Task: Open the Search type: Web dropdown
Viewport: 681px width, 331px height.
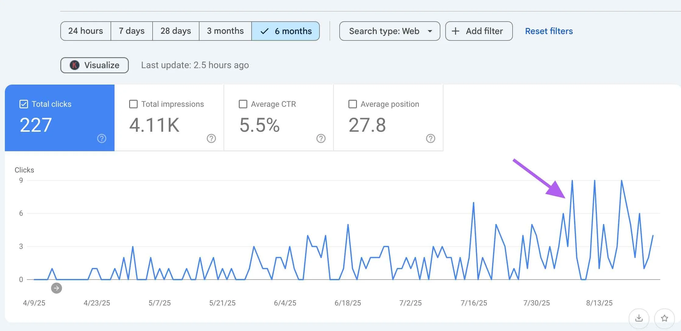Action: coord(390,31)
